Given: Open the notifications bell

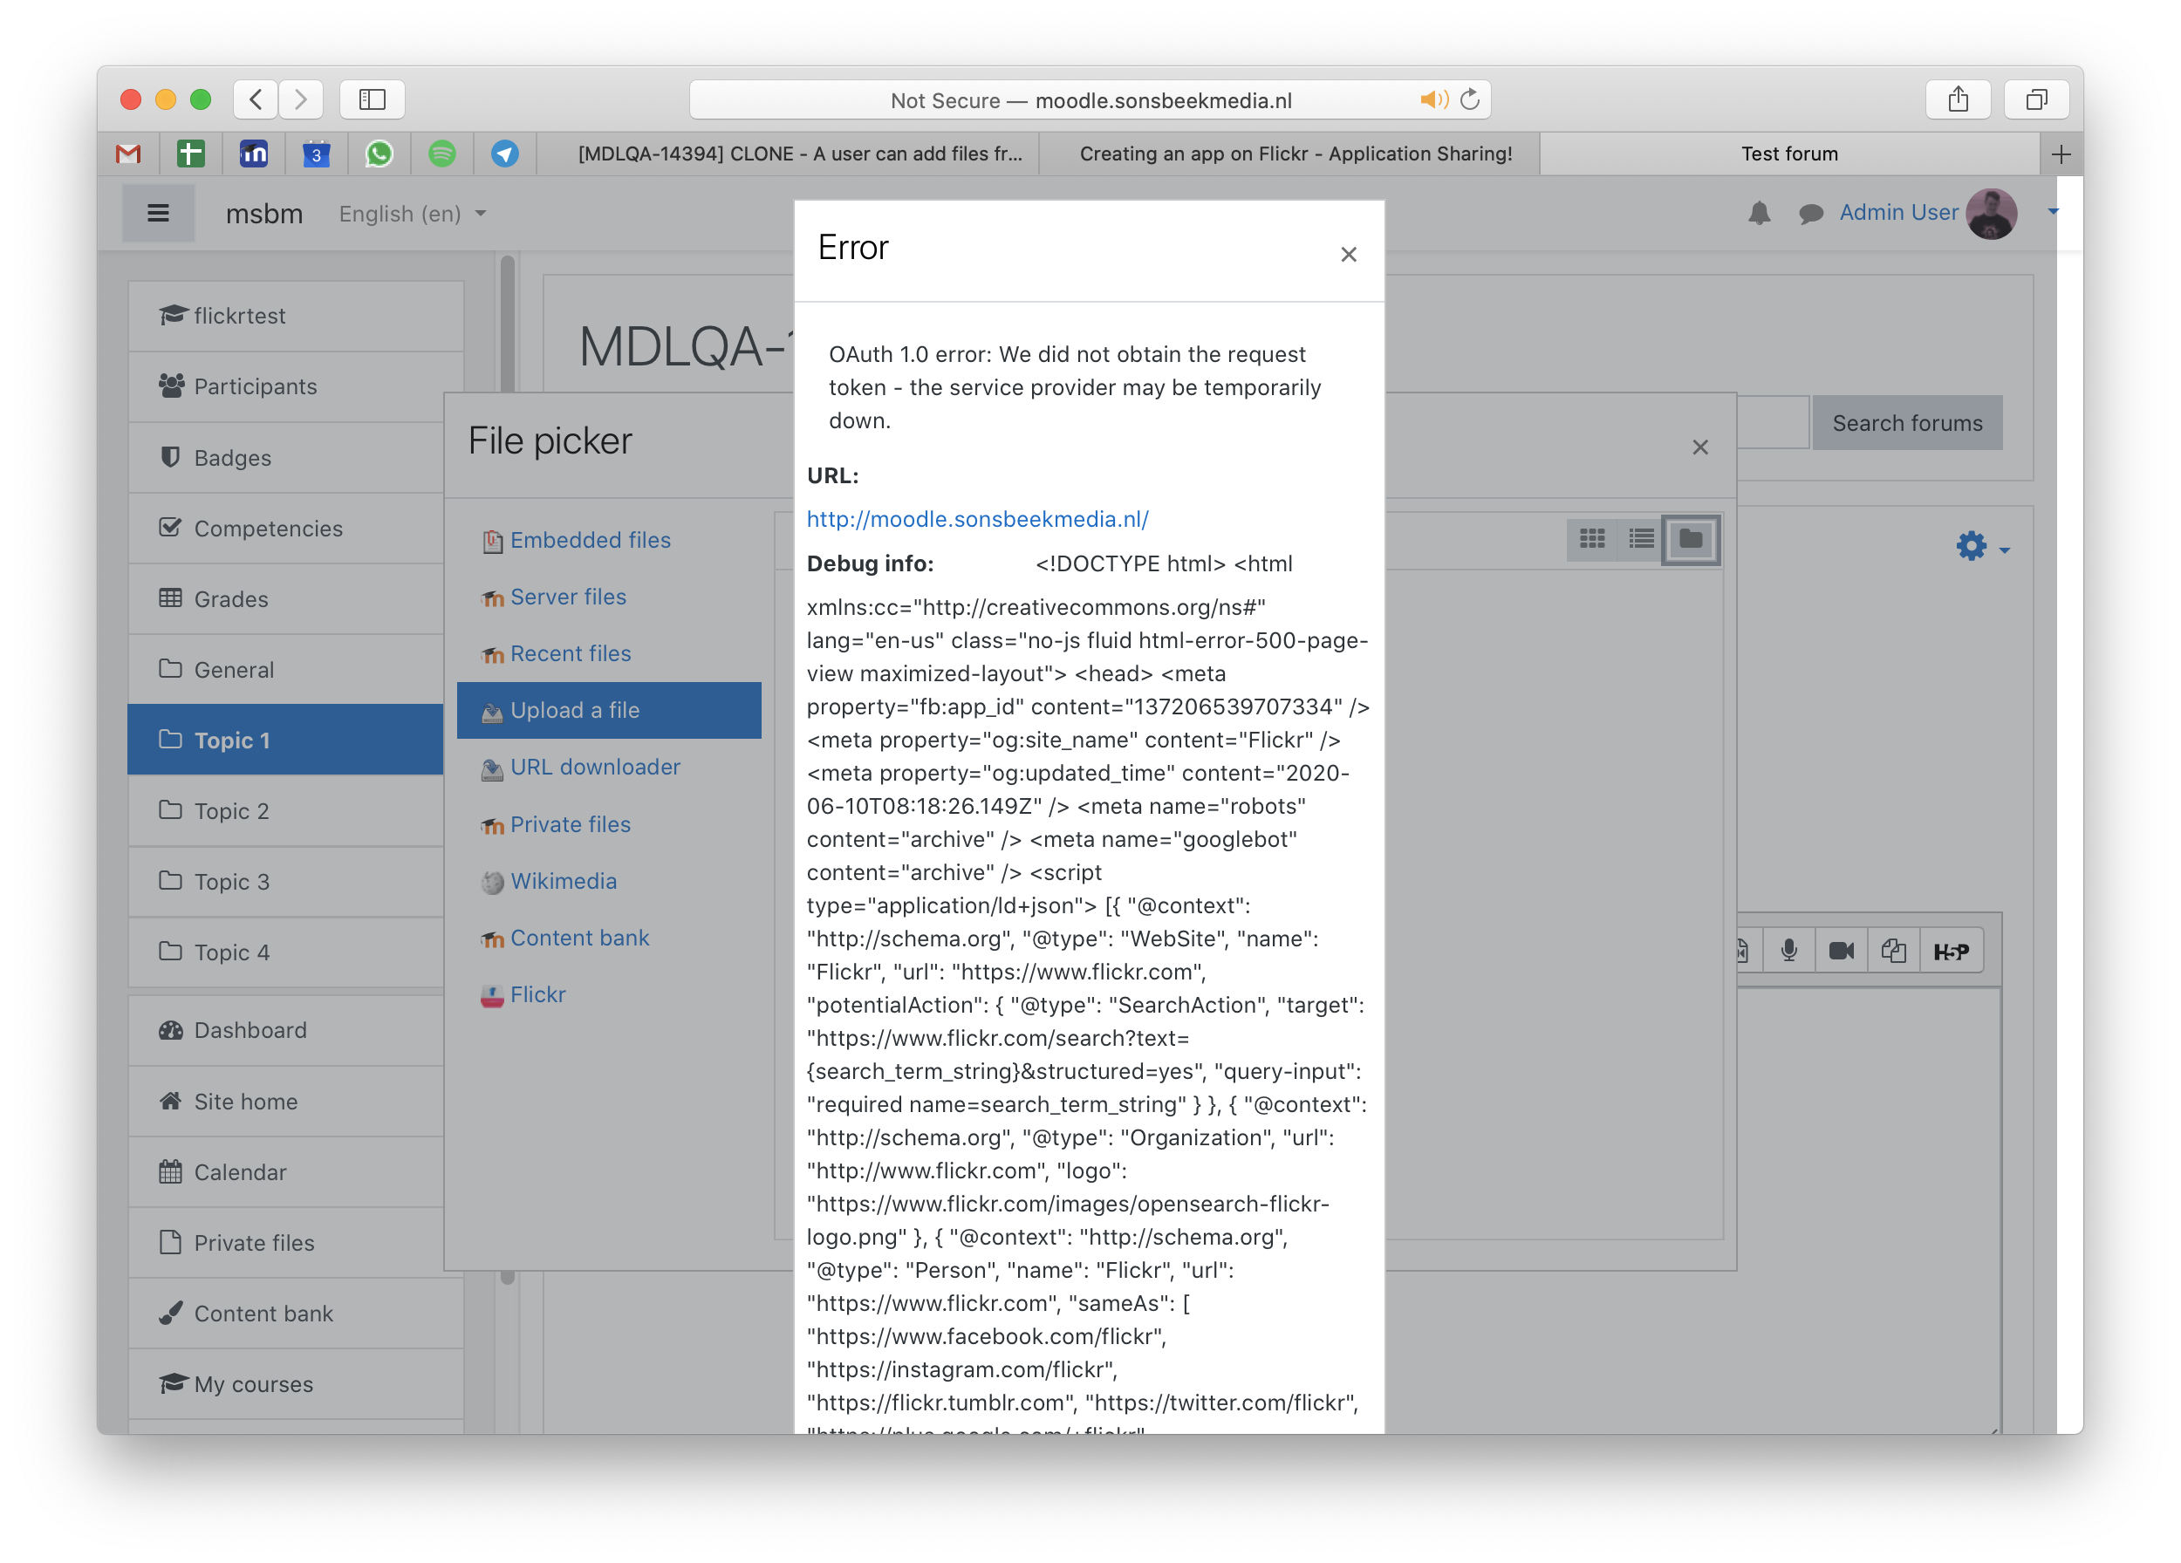Looking at the screenshot, I should tap(1759, 214).
